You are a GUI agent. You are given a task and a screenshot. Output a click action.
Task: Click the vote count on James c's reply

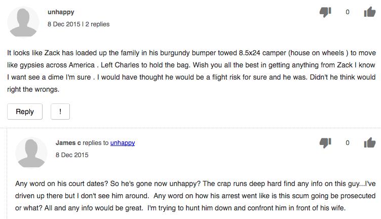point(348,142)
